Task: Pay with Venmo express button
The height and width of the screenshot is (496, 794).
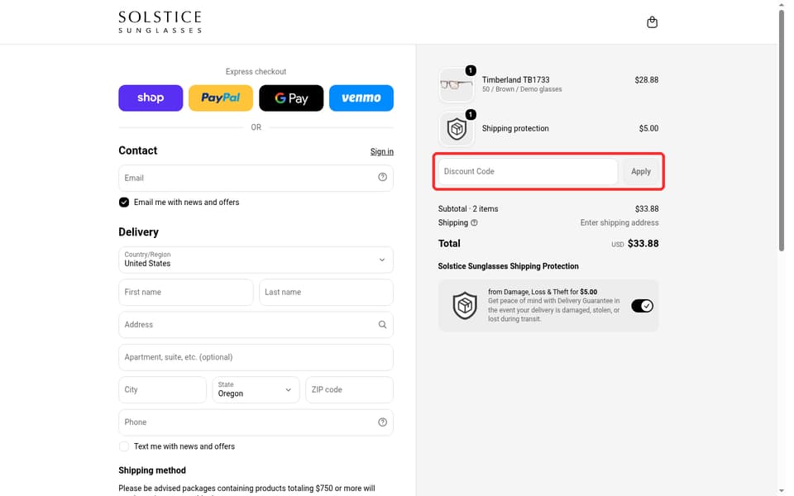Action: coord(361,98)
